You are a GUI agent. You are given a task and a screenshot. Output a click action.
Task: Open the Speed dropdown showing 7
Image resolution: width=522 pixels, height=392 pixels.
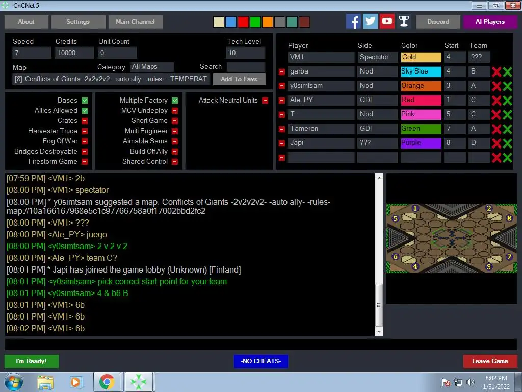(32, 53)
